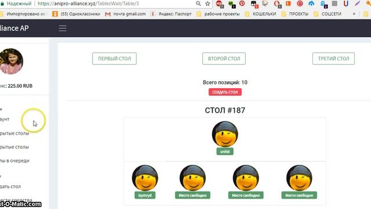Open the Одноклассники bookmark
Image resolution: width=371 pixels, height=209 pixels.
click(x=76, y=14)
